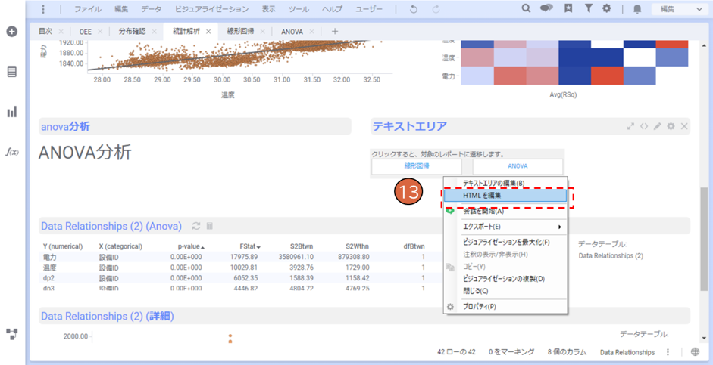Open the f(x) analytic tools icon

[12, 151]
